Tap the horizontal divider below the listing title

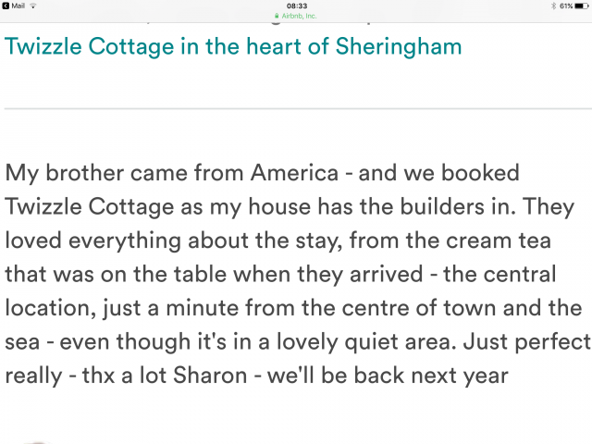click(x=296, y=109)
